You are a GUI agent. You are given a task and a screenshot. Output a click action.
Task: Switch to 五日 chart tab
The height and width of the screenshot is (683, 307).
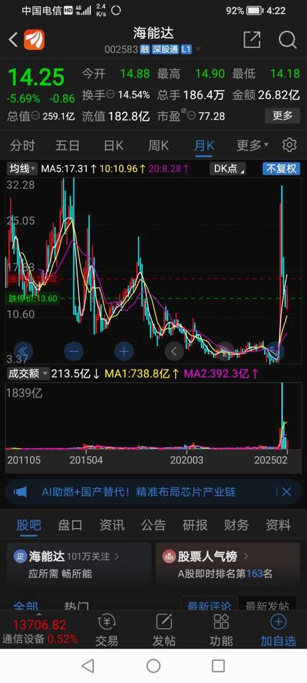[68, 145]
